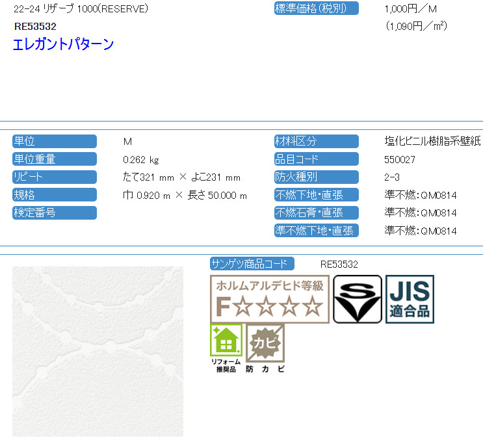Click the リピート label
The width and height of the screenshot is (483, 438).
coord(55,177)
